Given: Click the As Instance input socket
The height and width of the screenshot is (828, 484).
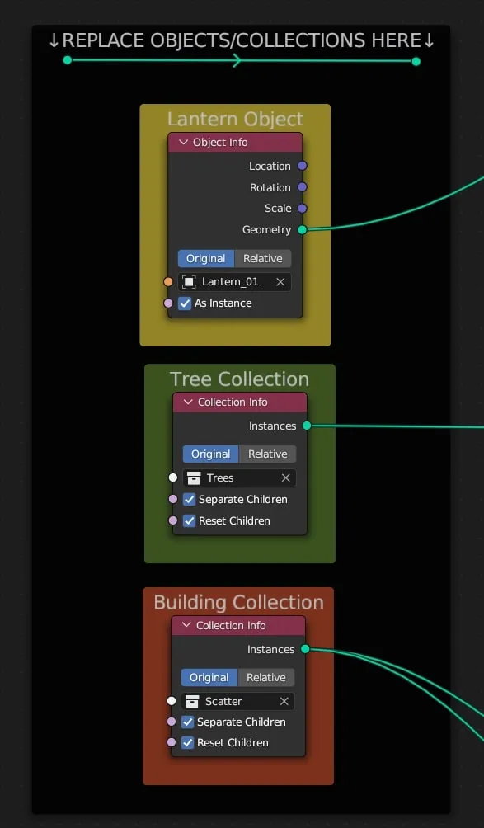Looking at the screenshot, I should pos(168,303).
